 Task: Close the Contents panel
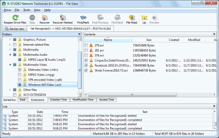coord(214,34)
